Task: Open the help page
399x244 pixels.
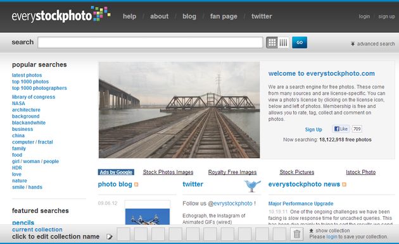Action: pyautogui.click(x=130, y=16)
